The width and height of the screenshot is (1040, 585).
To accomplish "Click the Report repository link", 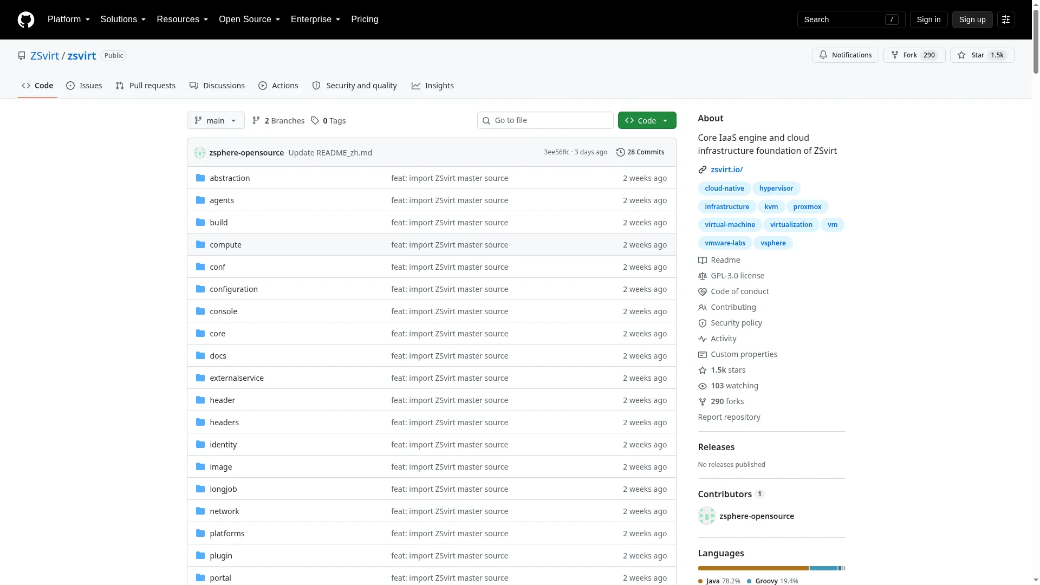I will click(x=729, y=417).
